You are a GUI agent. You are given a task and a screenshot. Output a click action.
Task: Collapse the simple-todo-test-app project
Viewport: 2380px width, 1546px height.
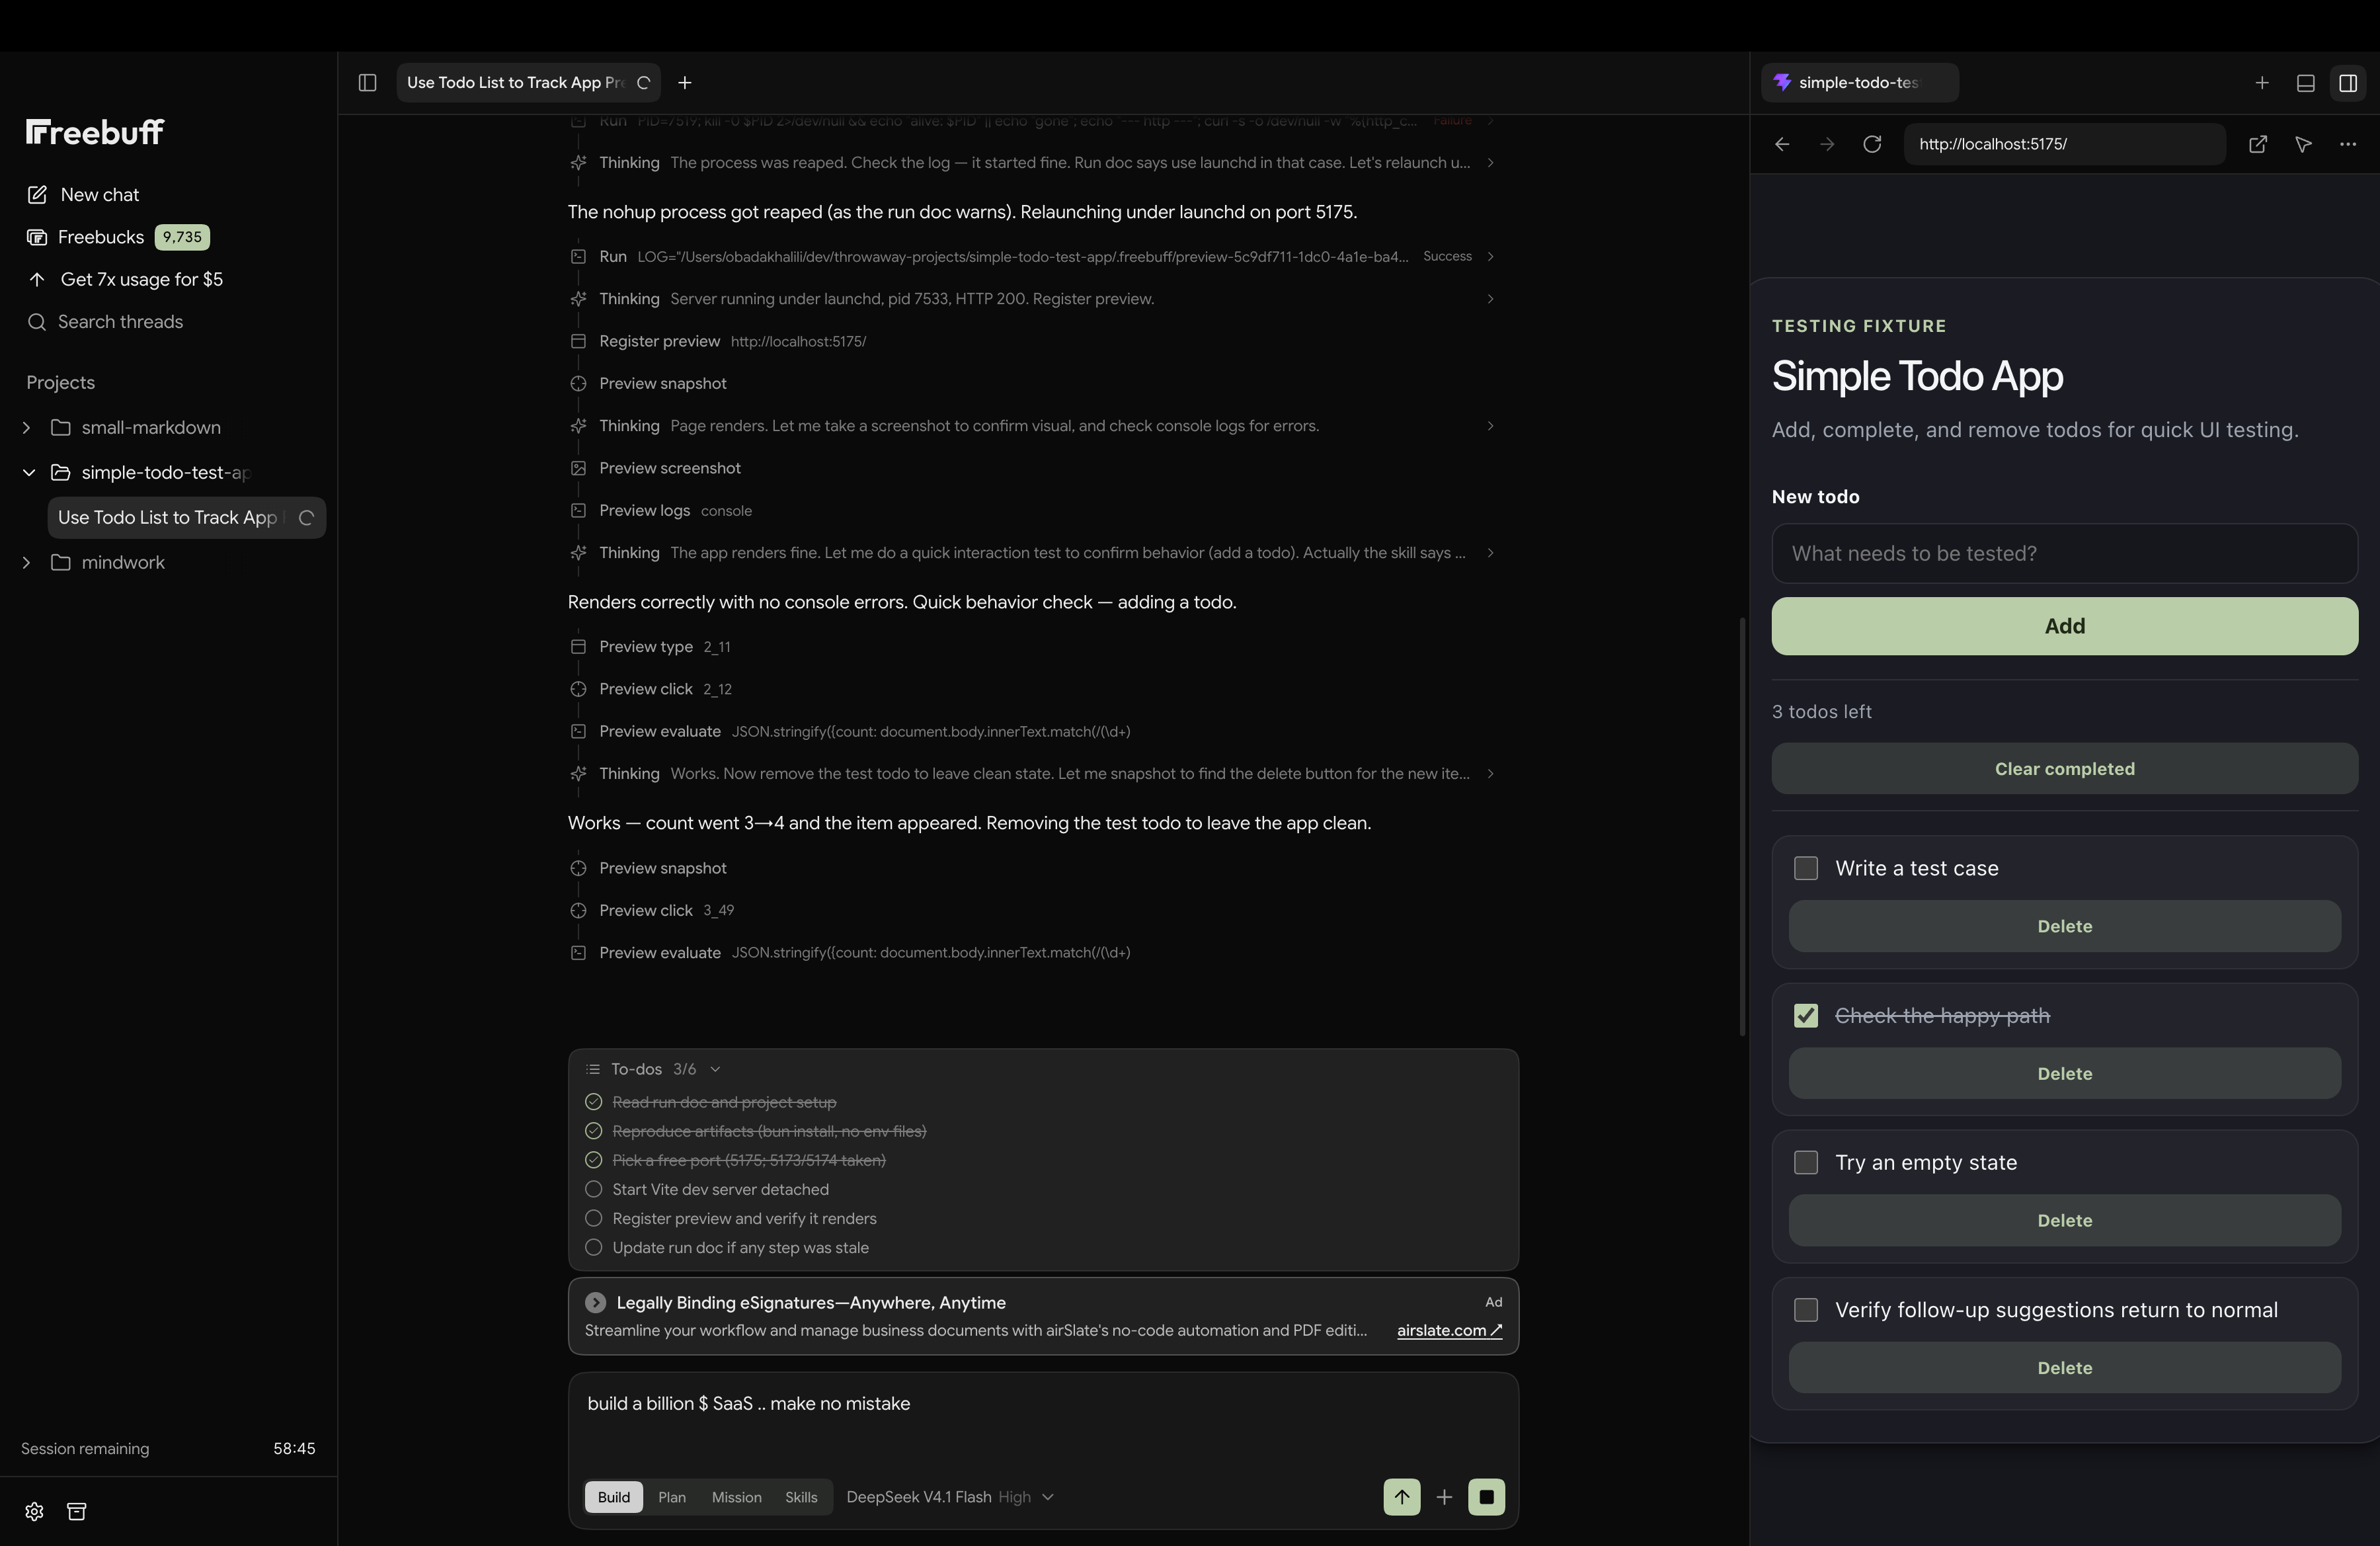click(29, 473)
